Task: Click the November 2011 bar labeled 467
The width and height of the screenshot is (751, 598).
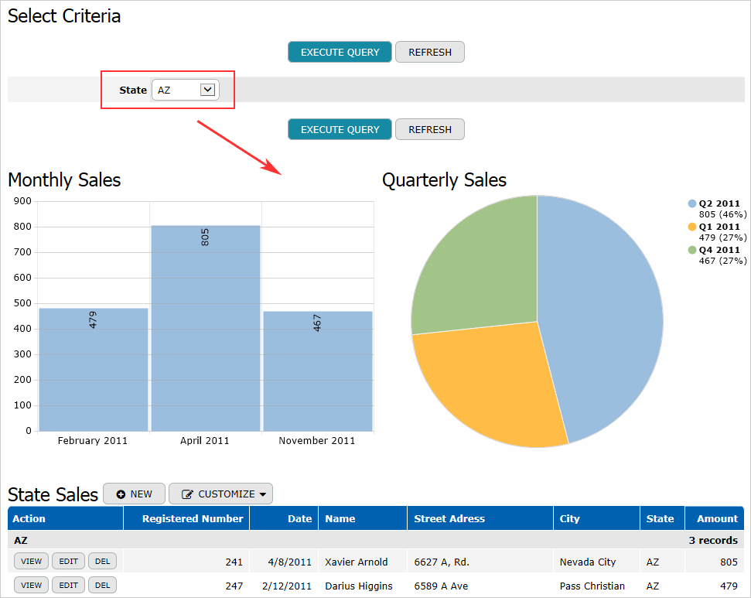Action: (x=318, y=371)
